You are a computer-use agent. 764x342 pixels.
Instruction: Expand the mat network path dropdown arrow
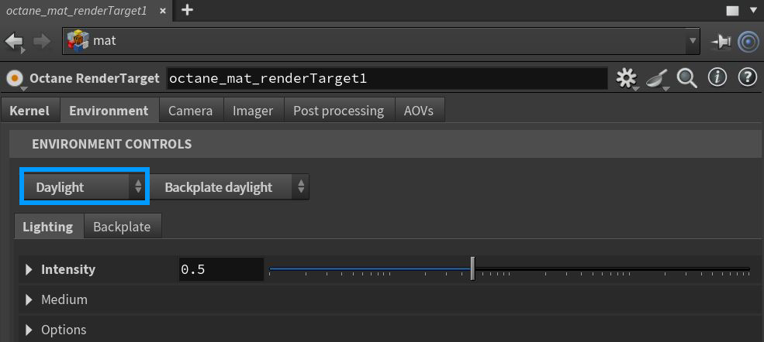tap(692, 41)
